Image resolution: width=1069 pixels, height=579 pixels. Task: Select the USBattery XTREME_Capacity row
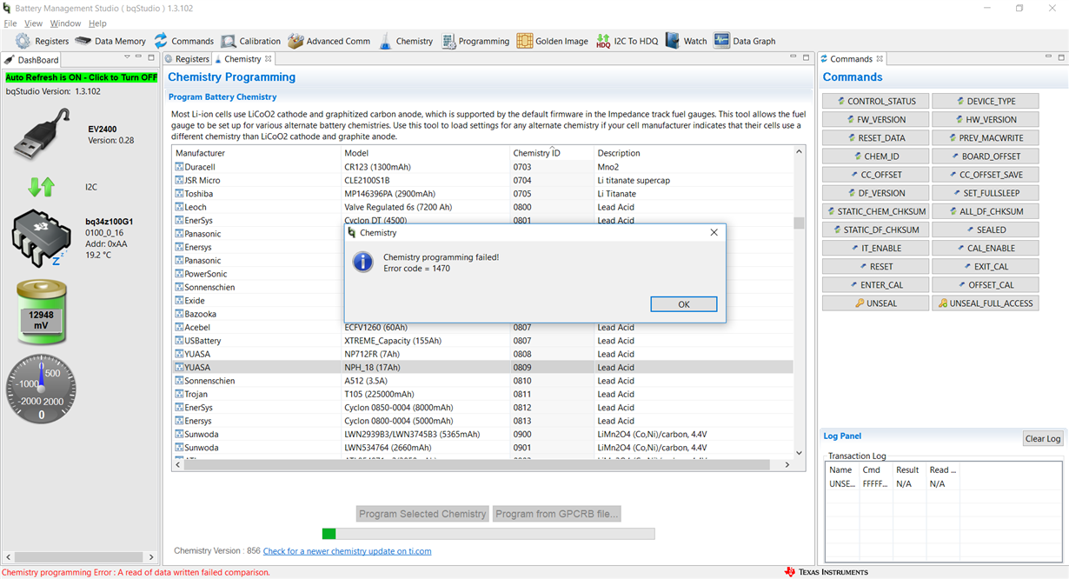pyautogui.click(x=482, y=341)
